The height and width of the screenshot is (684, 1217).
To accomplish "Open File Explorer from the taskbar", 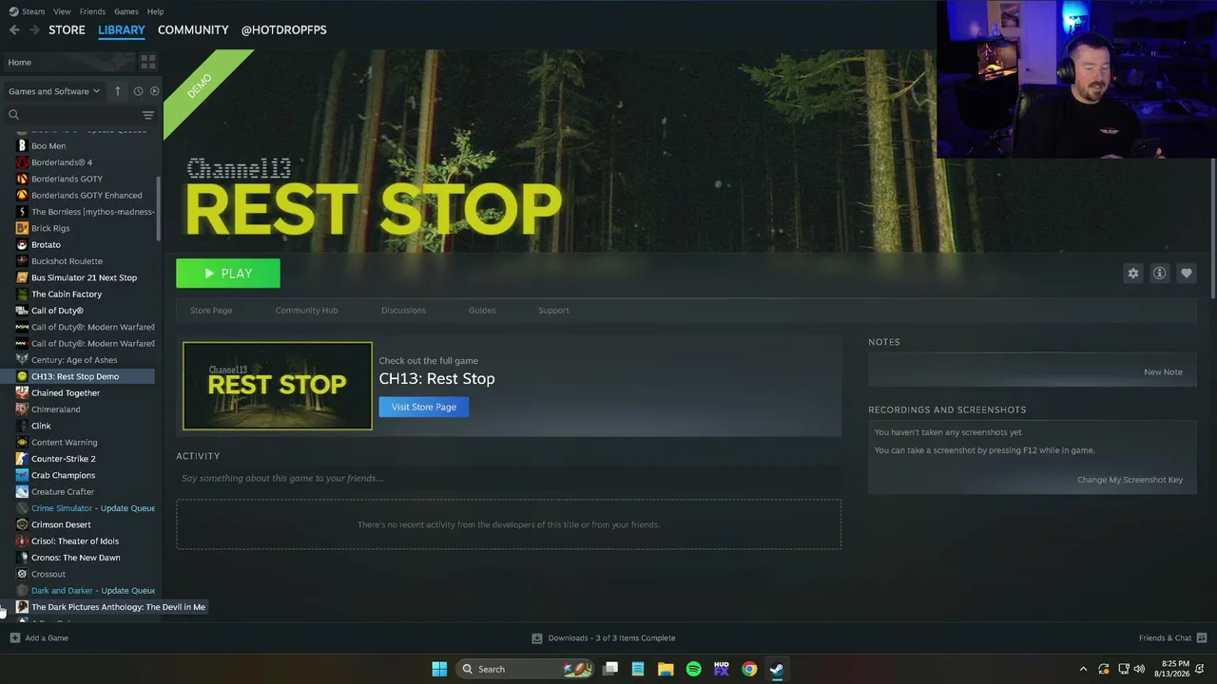I will coord(666,669).
